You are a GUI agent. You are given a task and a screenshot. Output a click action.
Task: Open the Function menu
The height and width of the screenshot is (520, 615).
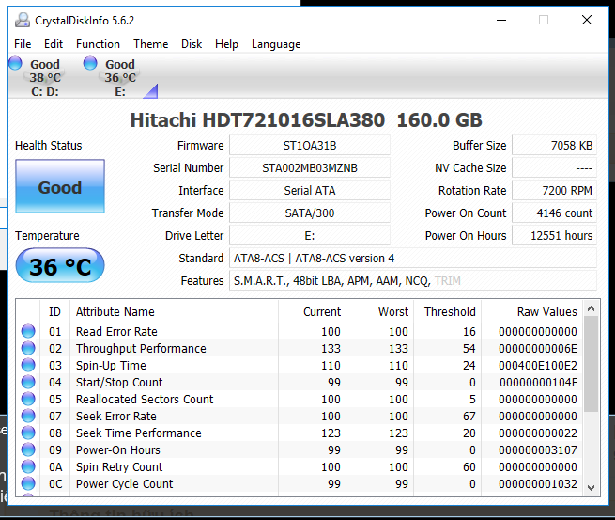98,44
